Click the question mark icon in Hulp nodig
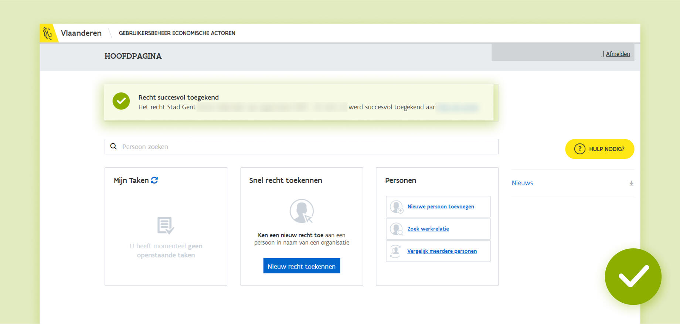The height and width of the screenshot is (324, 680). point(579,149)
